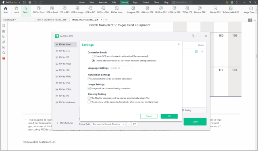Screen dimensions: 258x151
Task: Open Office to PDF converter
Action: point(147,10)
